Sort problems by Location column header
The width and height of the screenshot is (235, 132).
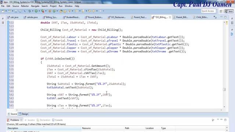(x=152, y=128)
